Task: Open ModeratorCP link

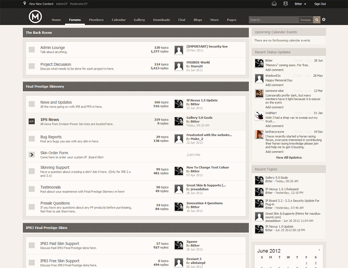Action: tap(78, 4)
